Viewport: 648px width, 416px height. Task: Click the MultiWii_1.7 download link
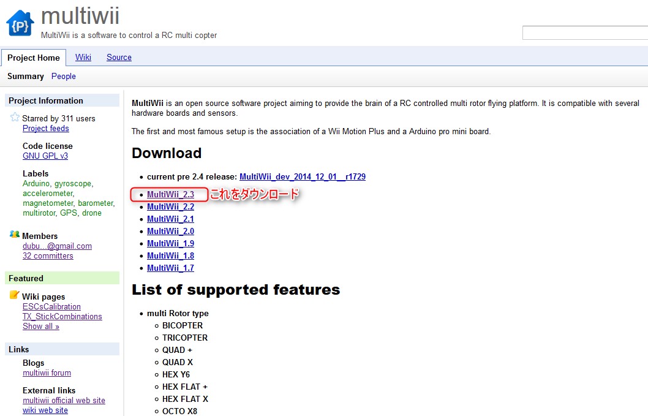click(x=170, y=268)
